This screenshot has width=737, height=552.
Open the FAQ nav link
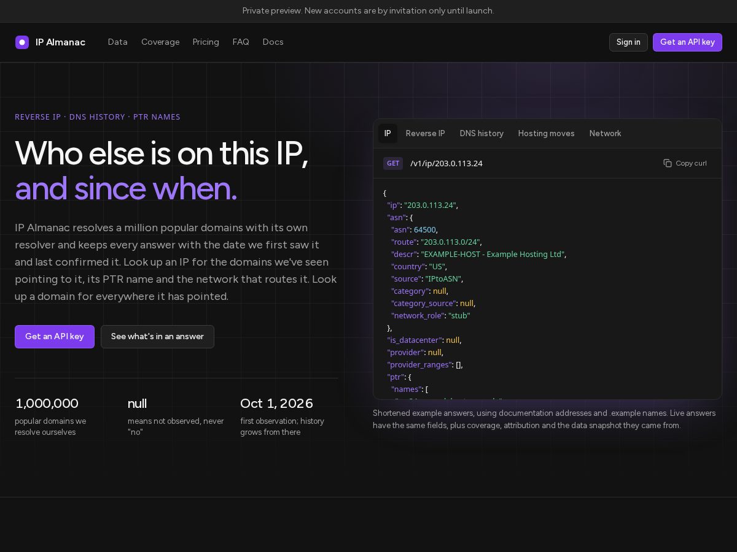coord(241,42)
